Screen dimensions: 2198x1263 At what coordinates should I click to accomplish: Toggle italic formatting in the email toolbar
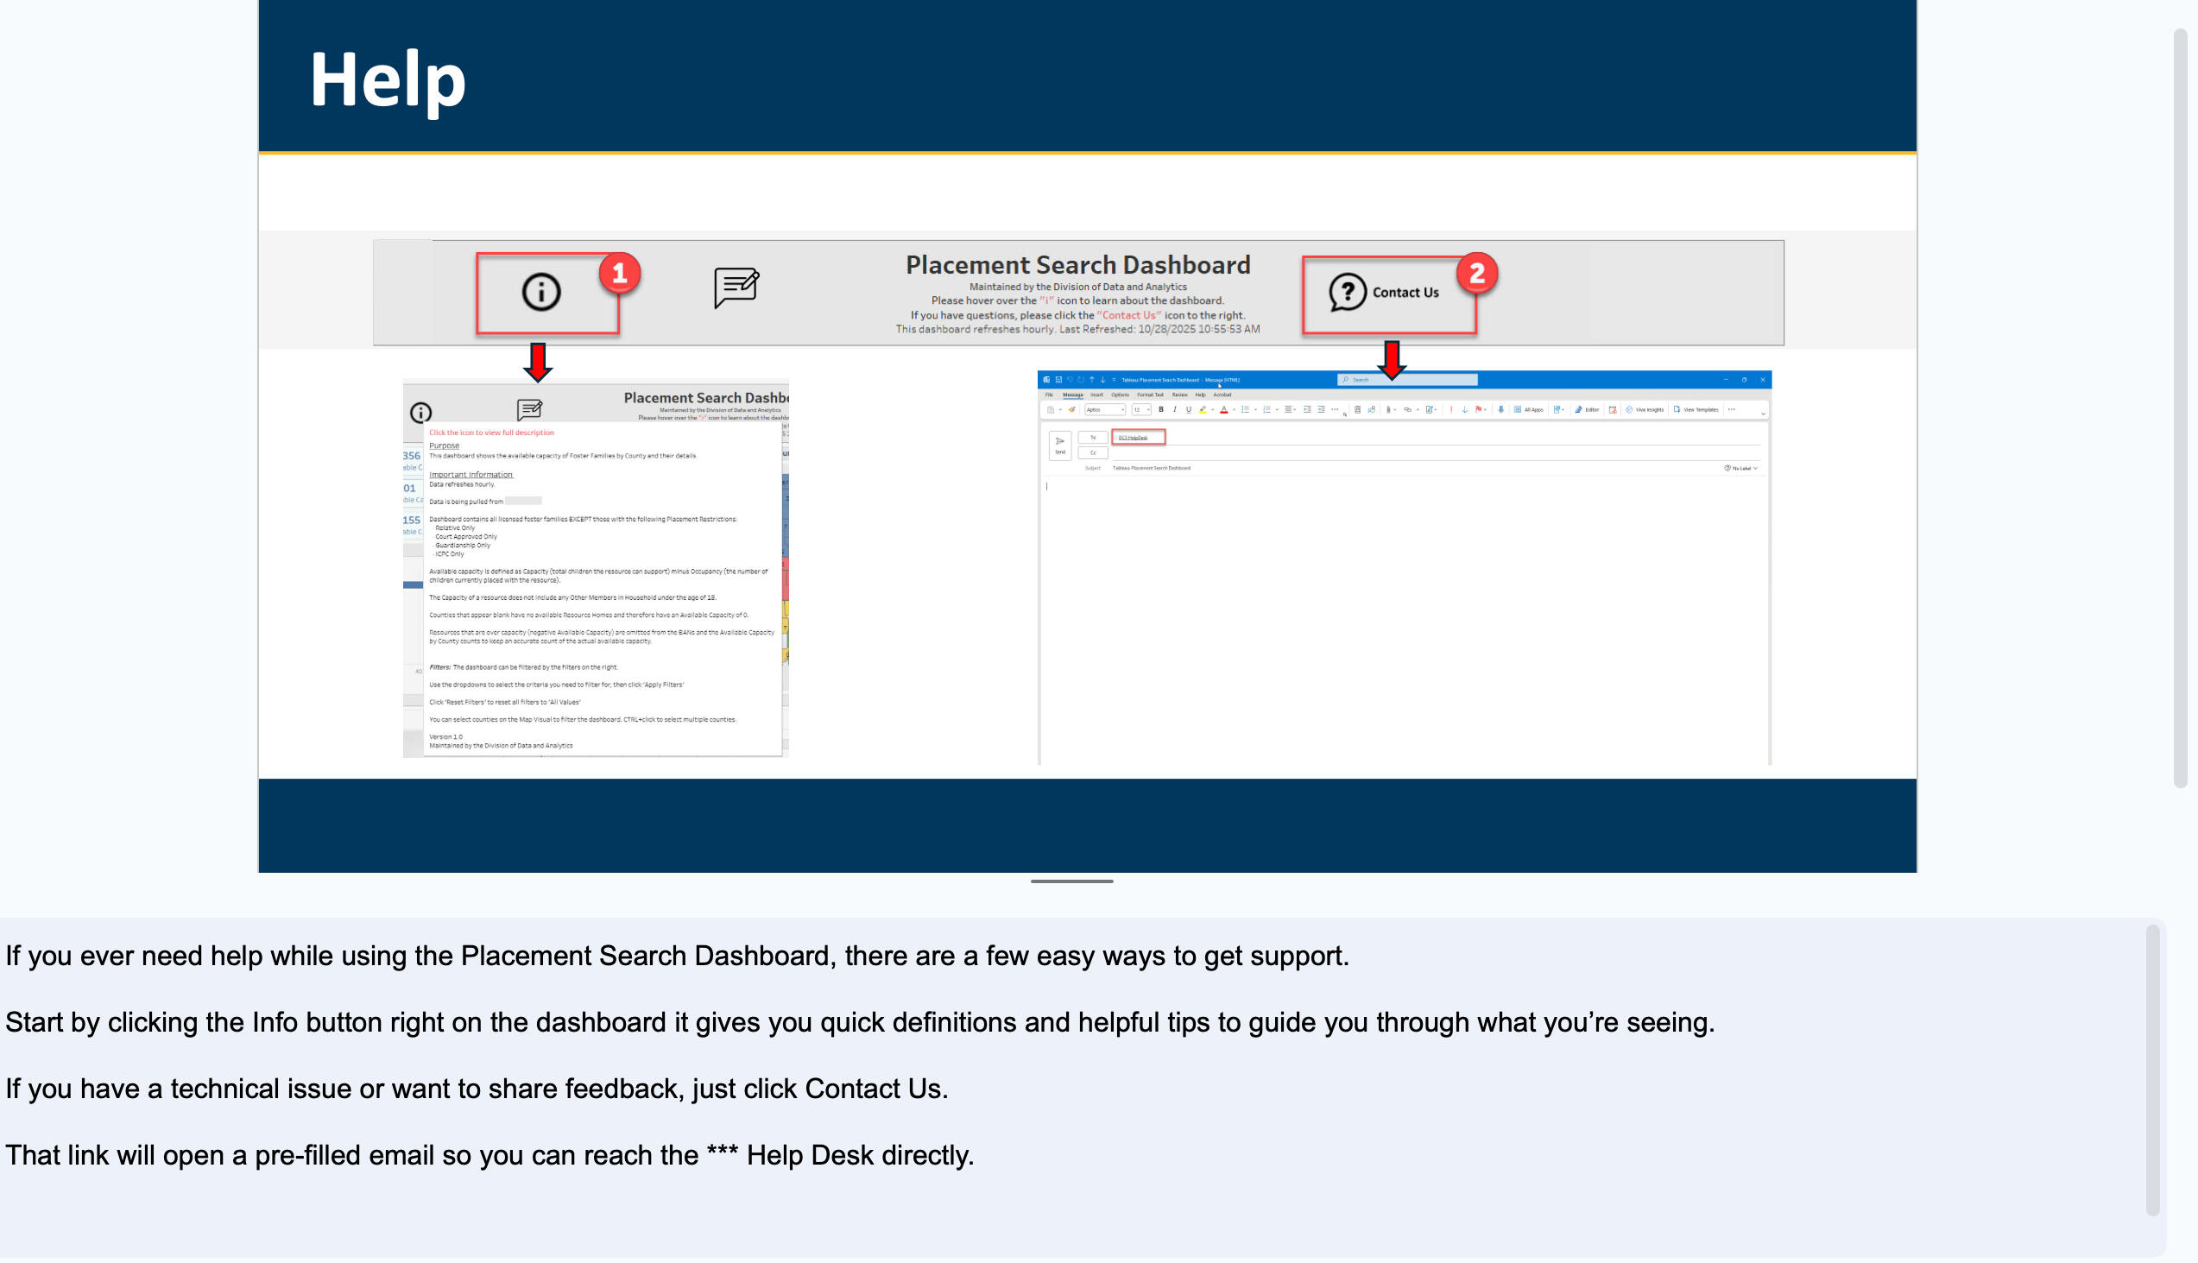click(1175, 409)
